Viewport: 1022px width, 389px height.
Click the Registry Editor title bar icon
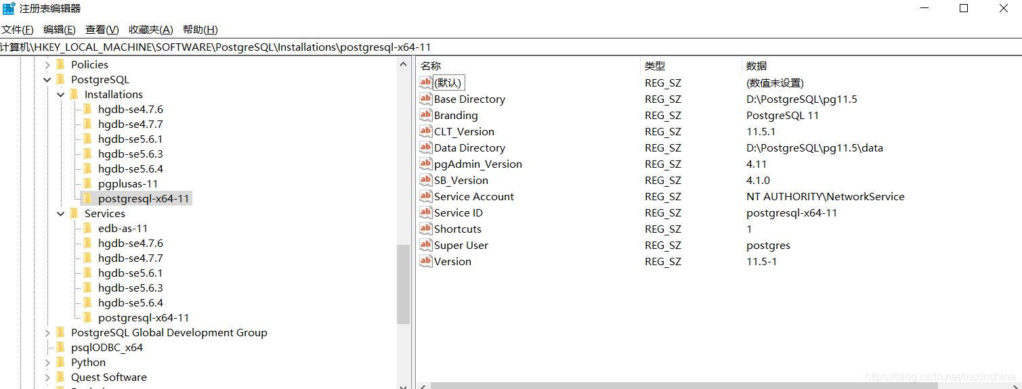(9, 8)
